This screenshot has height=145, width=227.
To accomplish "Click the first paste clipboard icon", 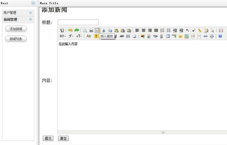I will point(116,30).
